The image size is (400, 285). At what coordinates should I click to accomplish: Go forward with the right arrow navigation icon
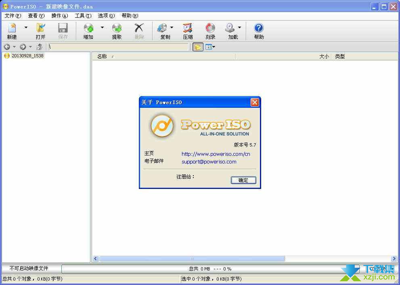[x=23, y=47]
